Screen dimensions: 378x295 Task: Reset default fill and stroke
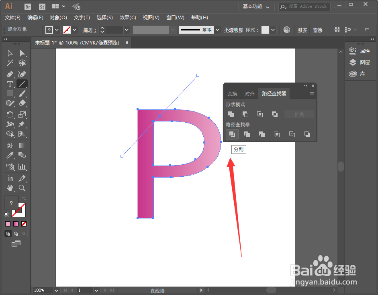6,214
